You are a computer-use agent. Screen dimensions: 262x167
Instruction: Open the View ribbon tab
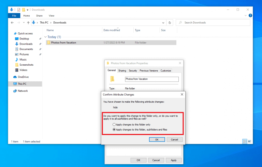(52, 16)
